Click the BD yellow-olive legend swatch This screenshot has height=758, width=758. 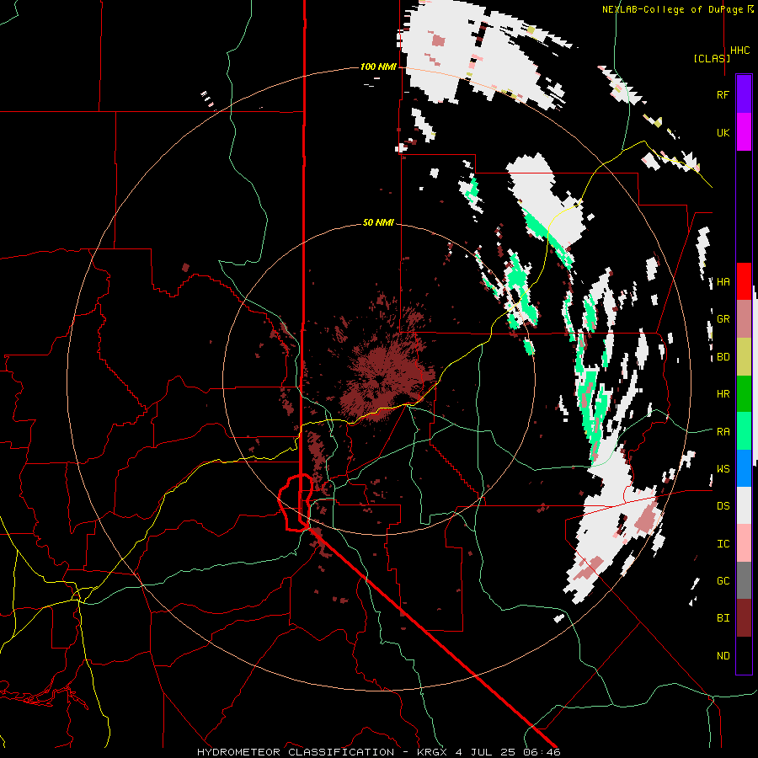click(744, 356)
